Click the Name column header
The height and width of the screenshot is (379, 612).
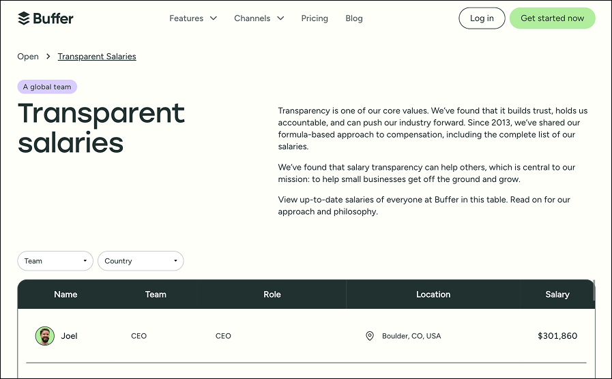(x=65, y=294)
